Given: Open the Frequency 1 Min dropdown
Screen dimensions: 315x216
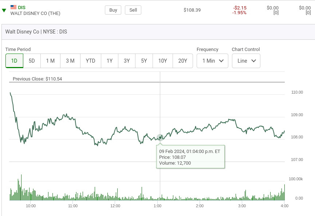Looking at the screenshot, I should click(x=212, y=61).
